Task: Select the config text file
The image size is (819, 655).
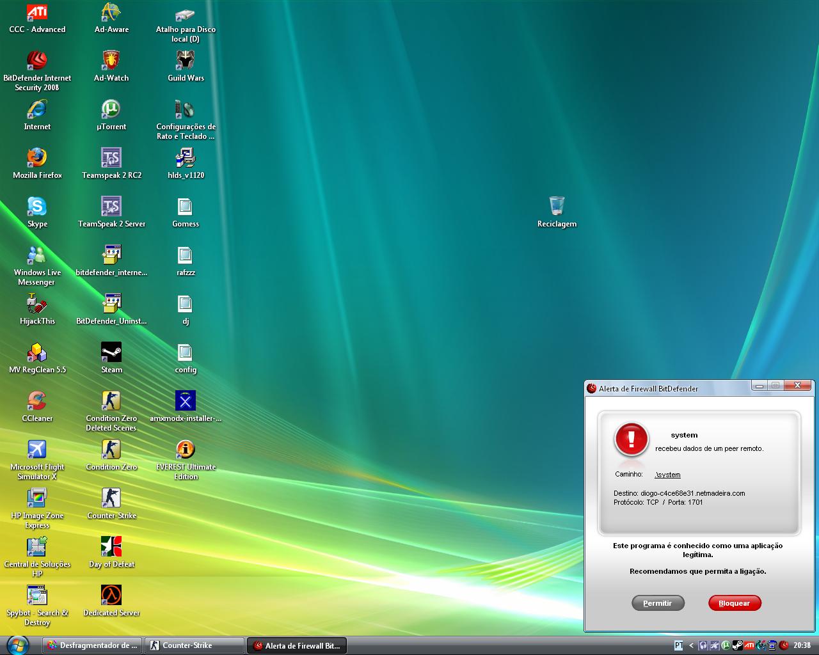Action: (186, 359)
